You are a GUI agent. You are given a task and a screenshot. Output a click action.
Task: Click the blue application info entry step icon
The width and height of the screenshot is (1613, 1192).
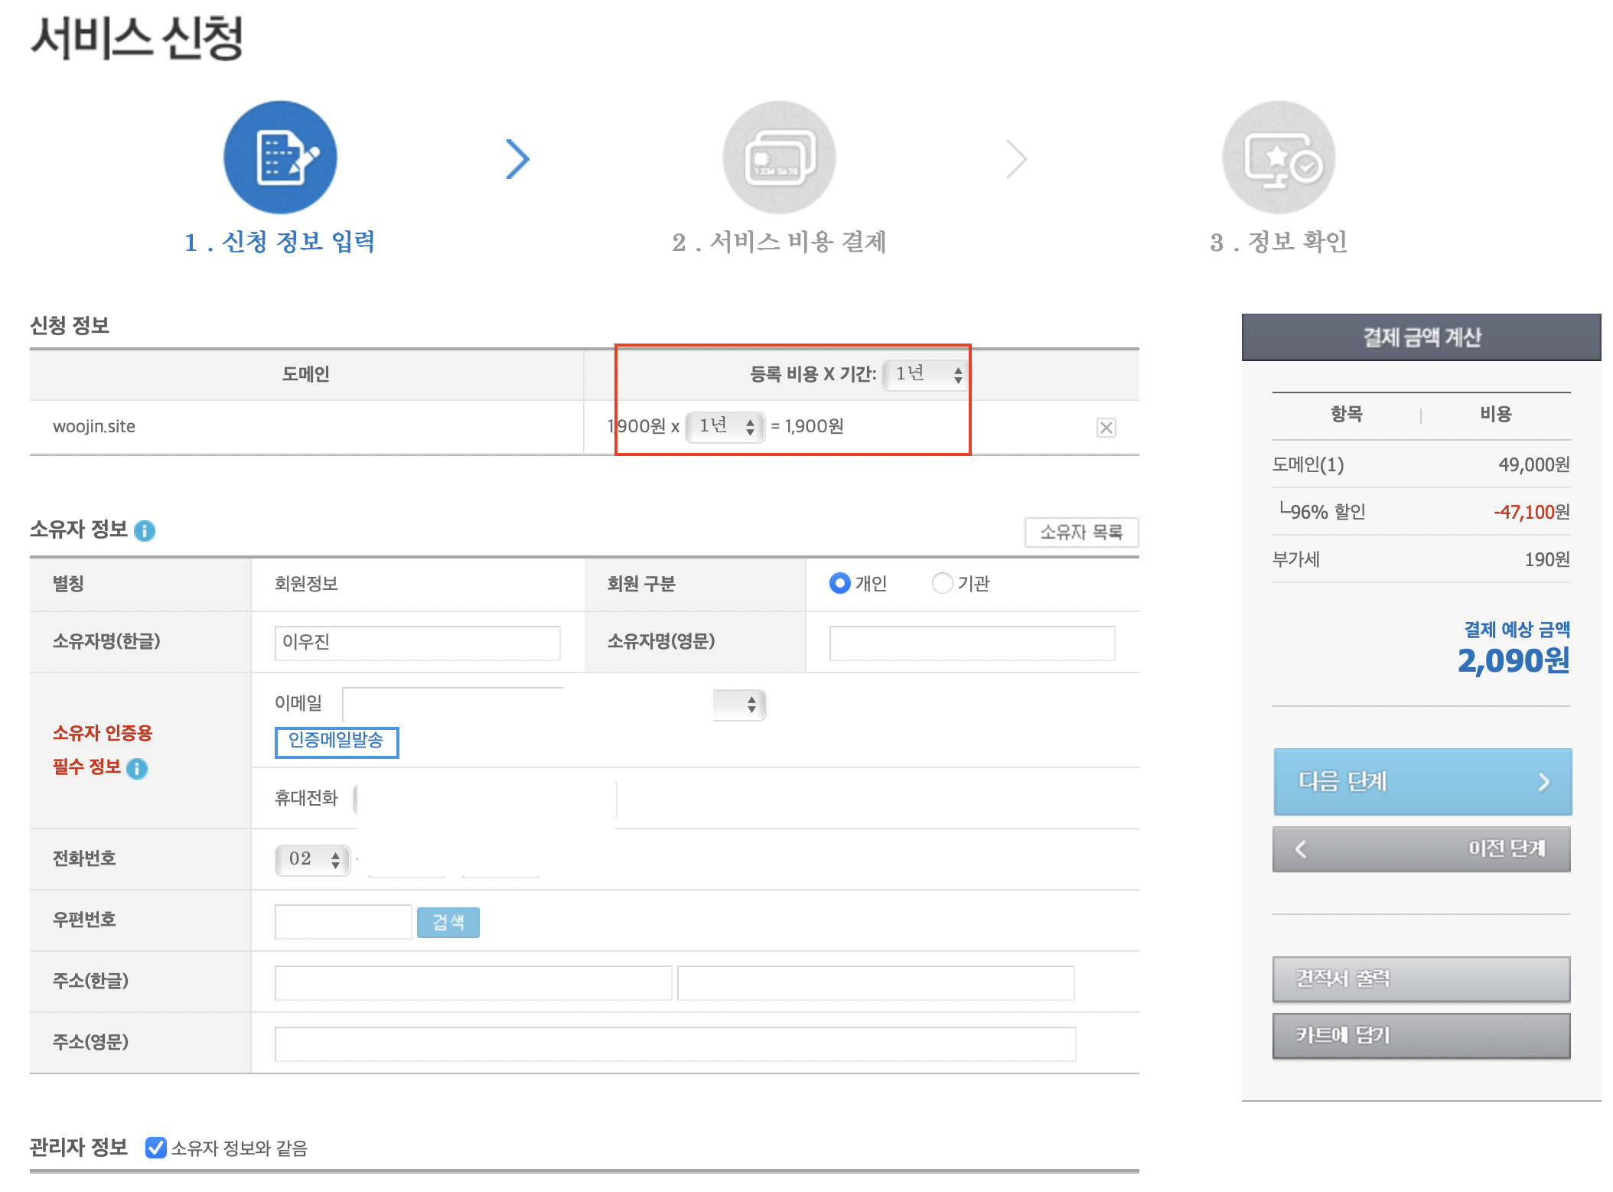tap(280, 158)
